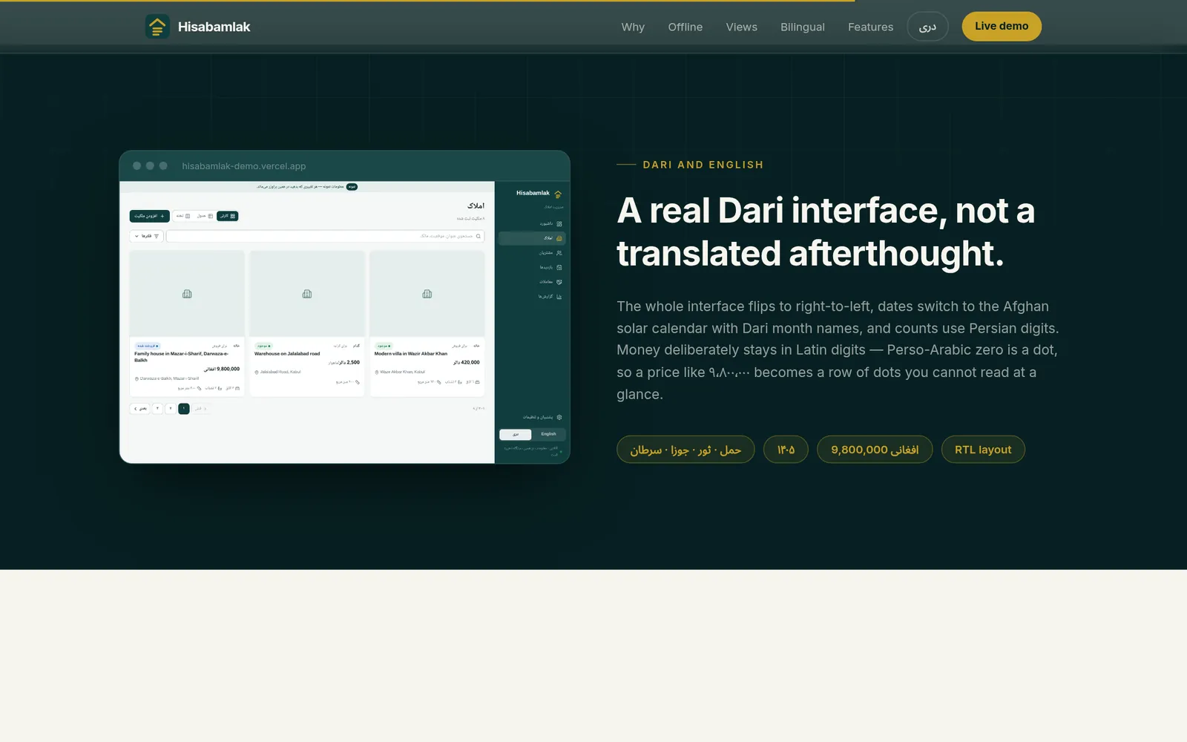
Task: Click the search magnifier icon in the demo search box
Action: coord(479,236)
